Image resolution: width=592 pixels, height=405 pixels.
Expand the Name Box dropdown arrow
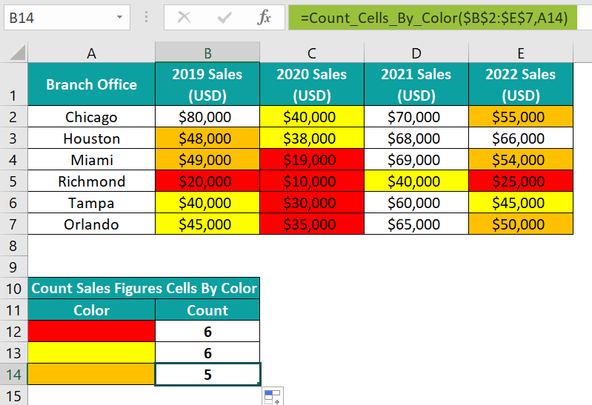(119, 17)
